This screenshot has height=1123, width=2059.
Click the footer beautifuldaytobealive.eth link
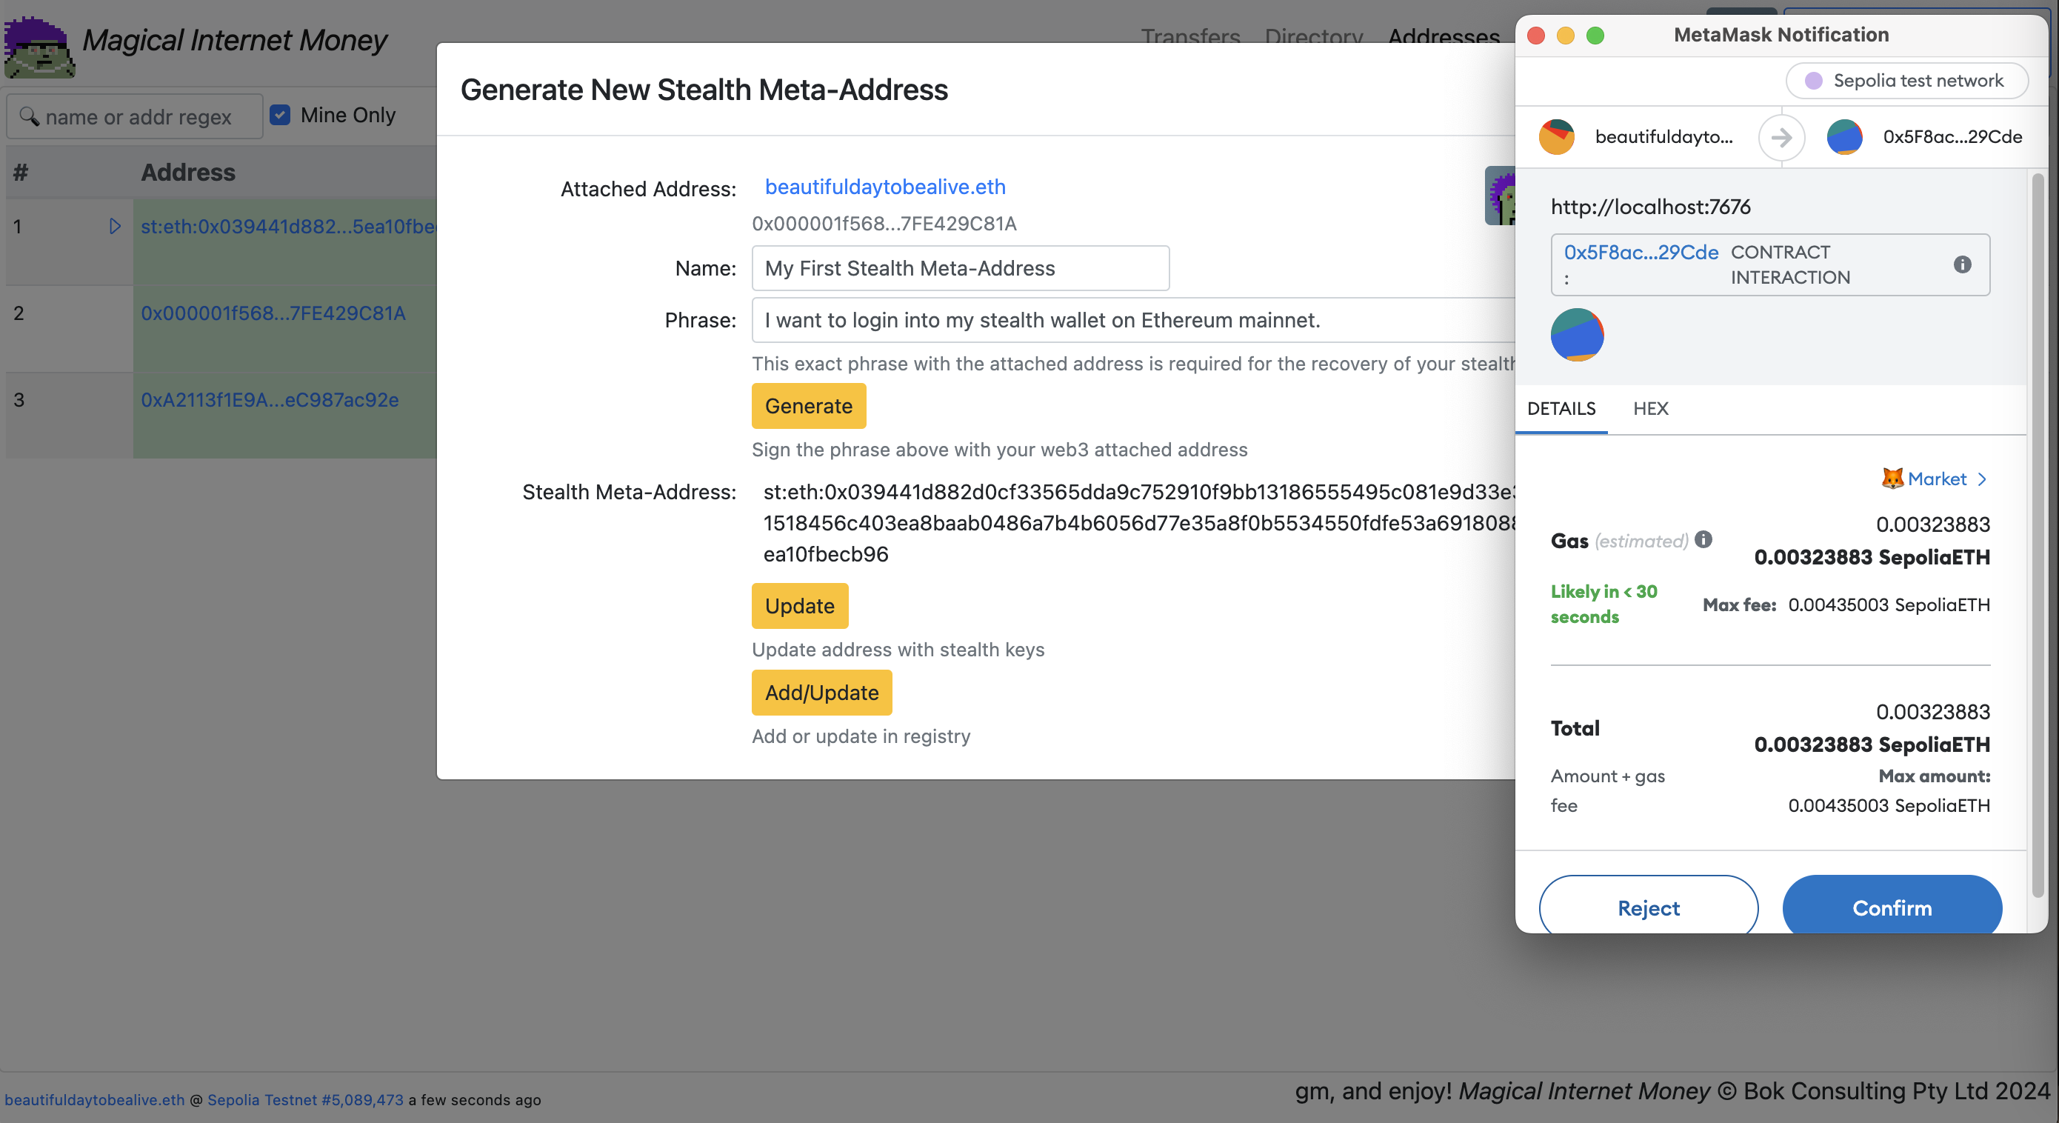(x=94, y=1099)
